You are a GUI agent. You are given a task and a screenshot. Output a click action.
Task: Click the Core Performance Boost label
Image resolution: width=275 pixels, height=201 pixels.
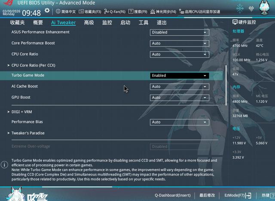tap(33, 43)
